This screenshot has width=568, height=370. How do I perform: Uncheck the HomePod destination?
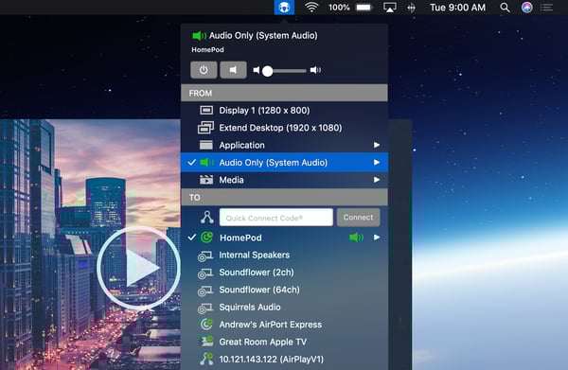[192, 238]
